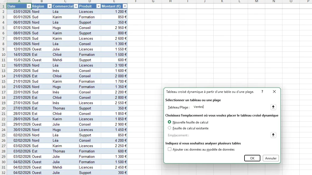Click the 2 900 € amount cell
This screenshot has height=175, width=312.
pyautogui.click(x=114, y=124)
